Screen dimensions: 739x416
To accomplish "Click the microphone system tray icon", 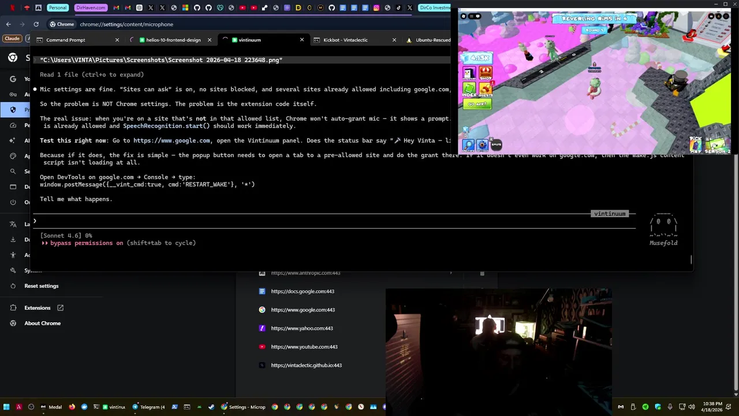I will coord(670,407).
